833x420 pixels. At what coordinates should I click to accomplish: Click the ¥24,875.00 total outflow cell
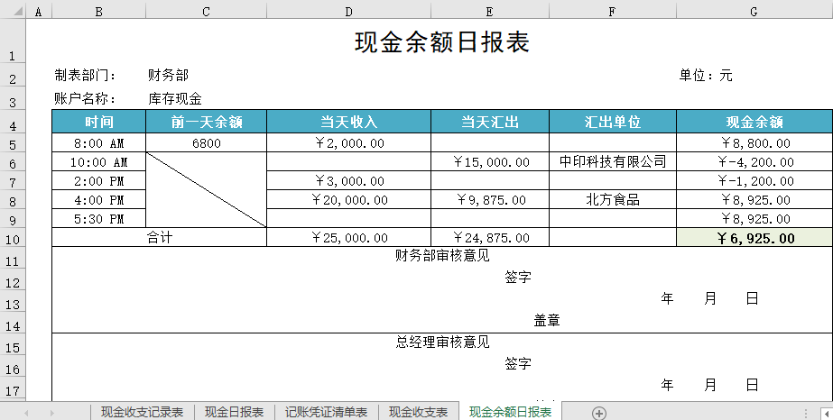click(489, 238)
